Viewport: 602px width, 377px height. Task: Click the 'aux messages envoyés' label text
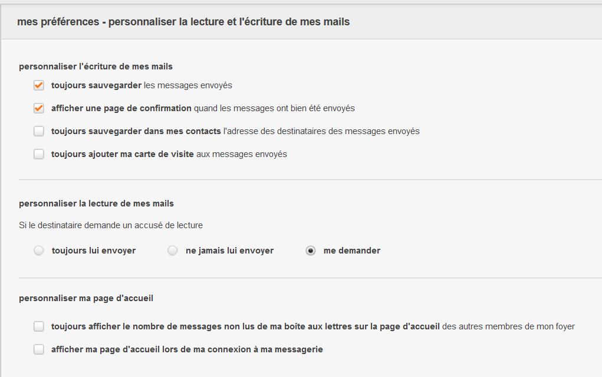click(x=242, y=154)
